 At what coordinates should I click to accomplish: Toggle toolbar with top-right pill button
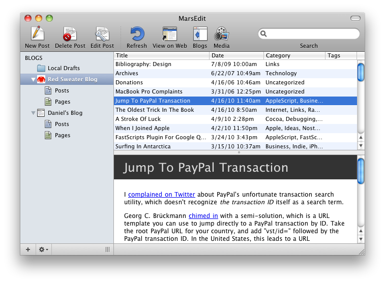[354, 18]
